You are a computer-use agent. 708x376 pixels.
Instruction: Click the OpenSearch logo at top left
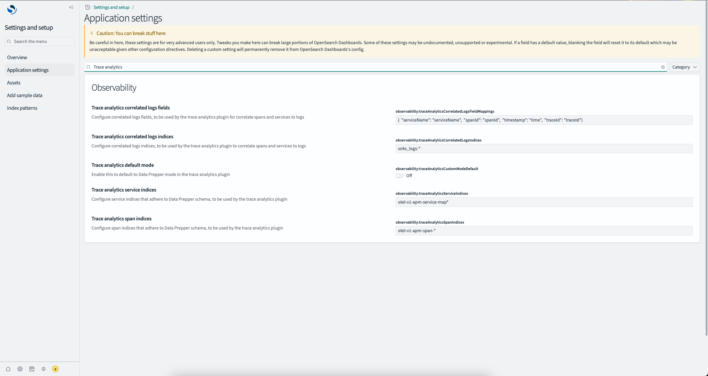(x=12, y=9)
